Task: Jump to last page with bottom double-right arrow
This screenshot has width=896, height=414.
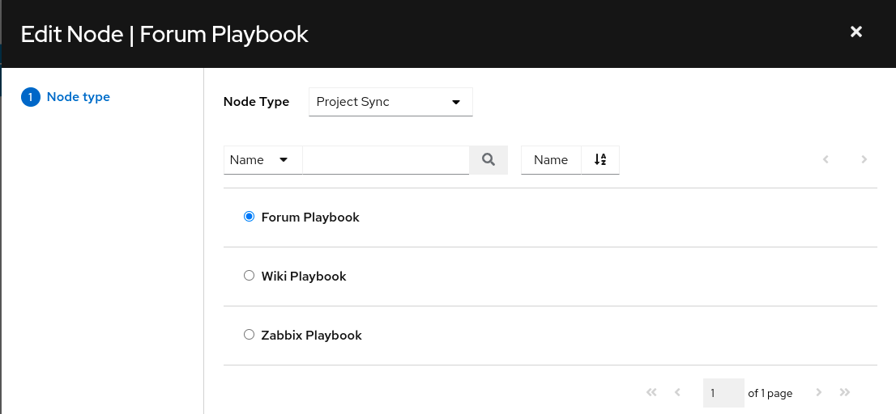Action: click(845, 393)
